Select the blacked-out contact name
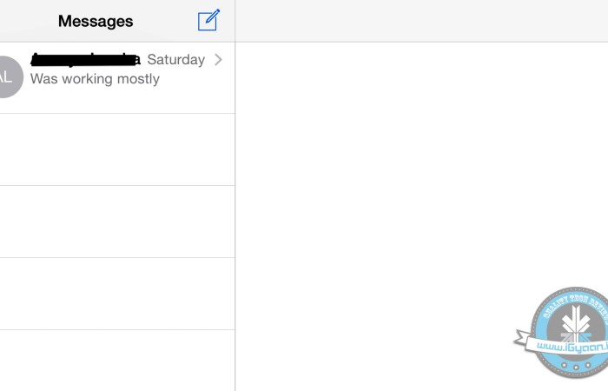Image resolution: width=608 pixels, height=391 pixels. coord(84,59)
